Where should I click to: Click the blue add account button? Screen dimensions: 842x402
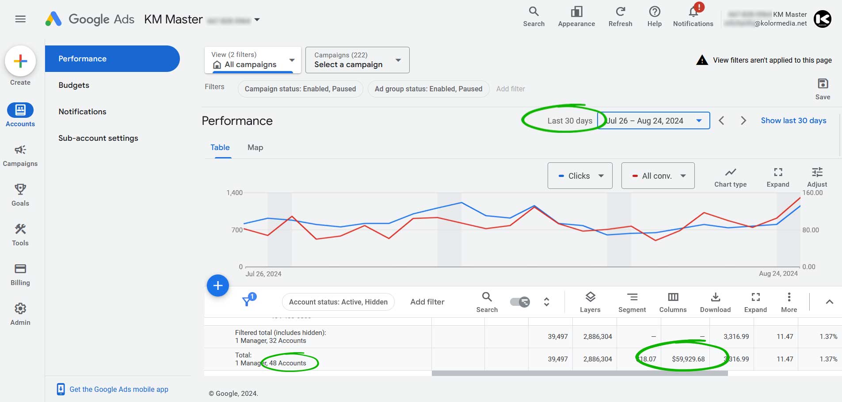point(218,286)
